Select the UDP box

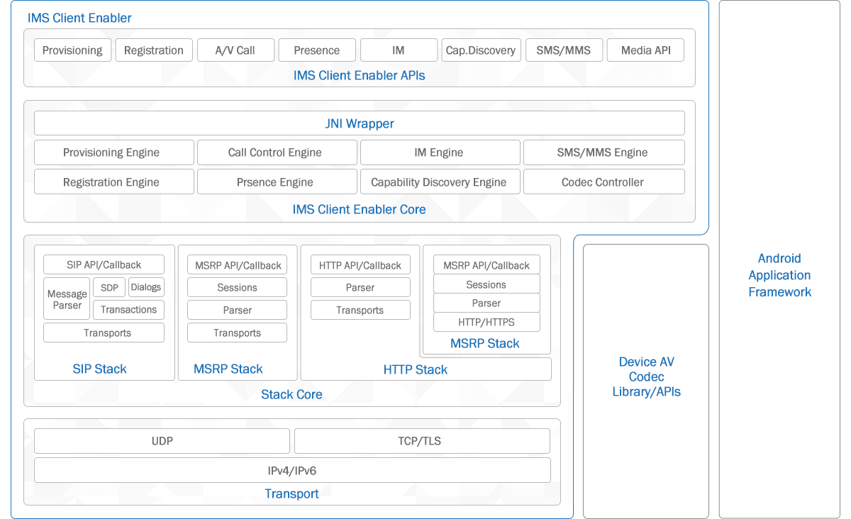click(162, 441)
